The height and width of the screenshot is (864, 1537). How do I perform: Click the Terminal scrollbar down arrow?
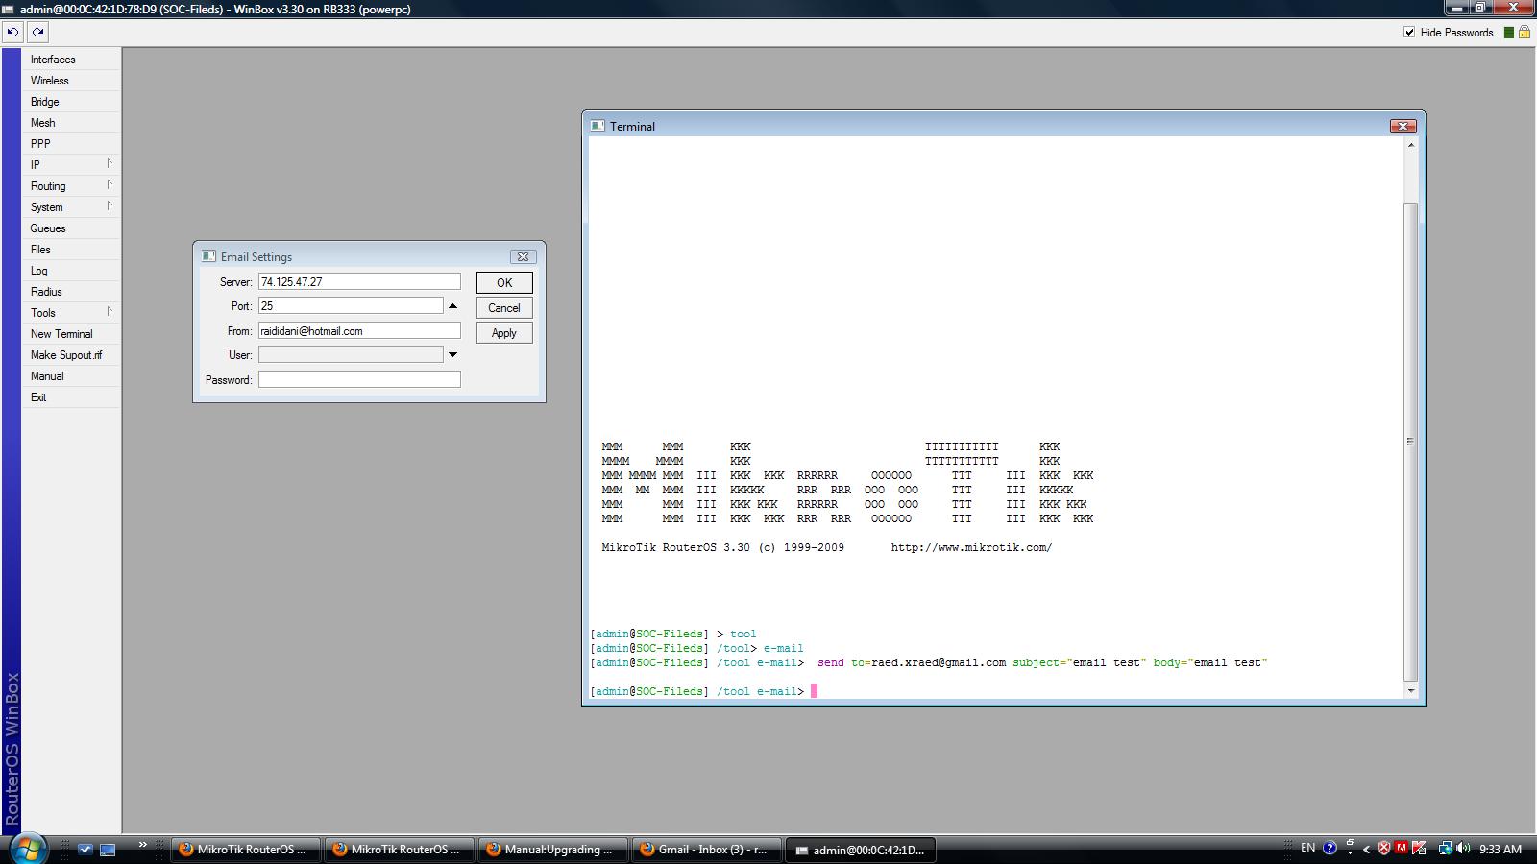[x=1411, y=690]
